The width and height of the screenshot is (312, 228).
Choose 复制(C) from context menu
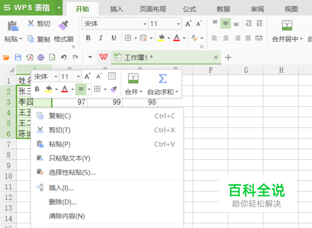[107, 116]
